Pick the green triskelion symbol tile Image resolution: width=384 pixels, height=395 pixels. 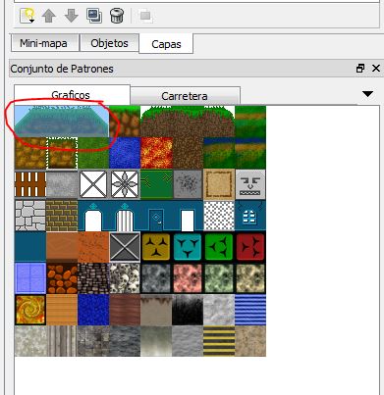click(x=219, y=247)
